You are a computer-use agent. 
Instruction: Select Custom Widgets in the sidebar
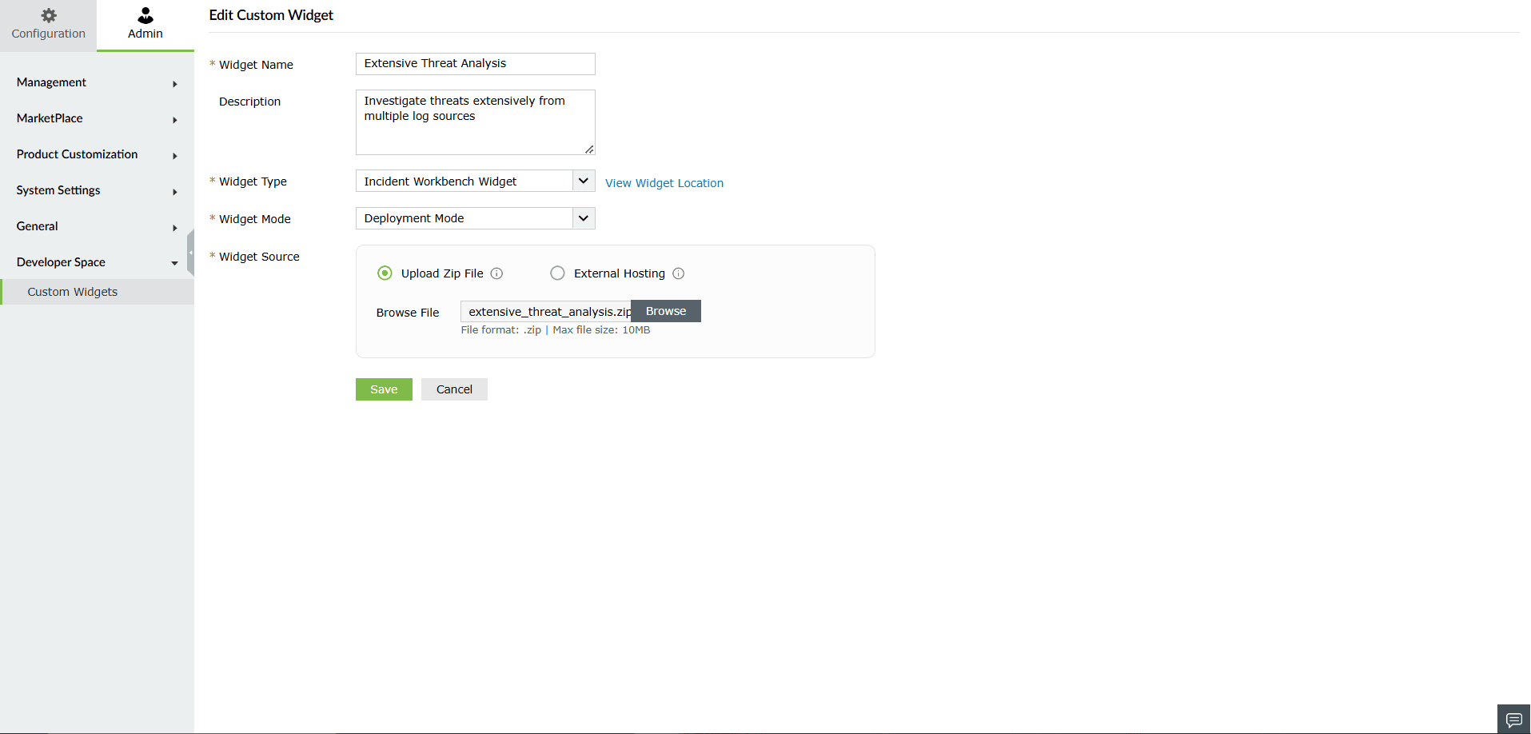72,291
